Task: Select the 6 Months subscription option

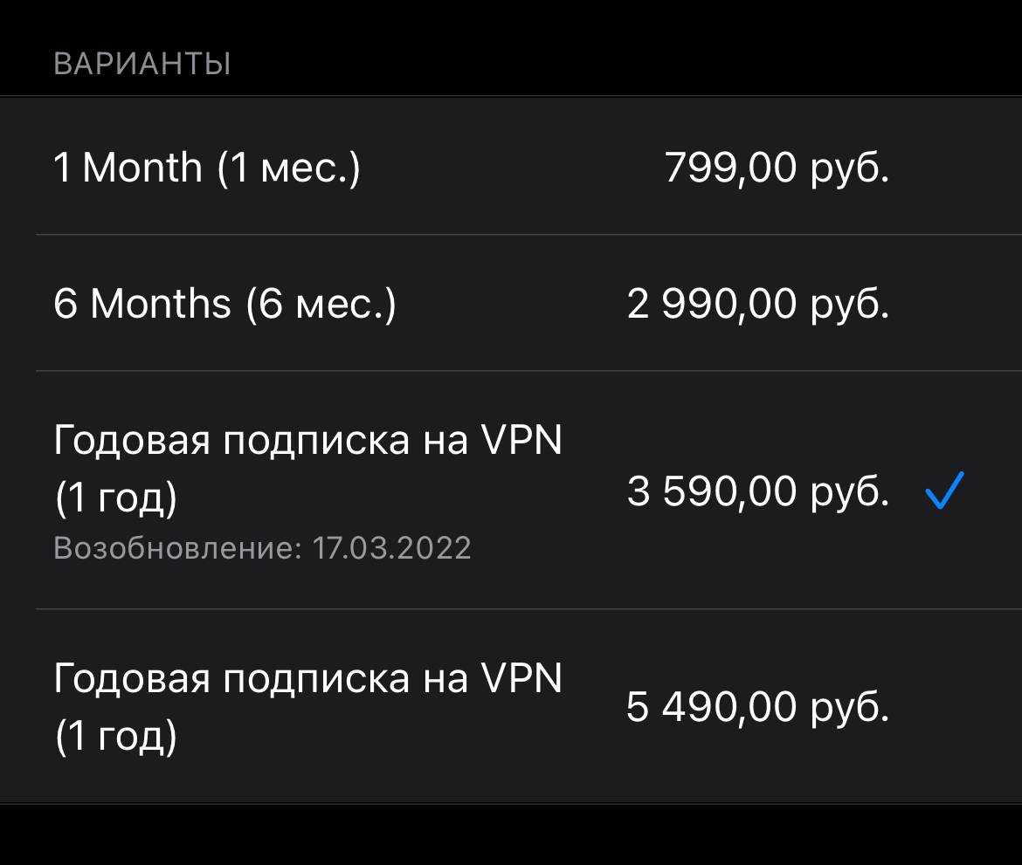Action: (511, 303)
